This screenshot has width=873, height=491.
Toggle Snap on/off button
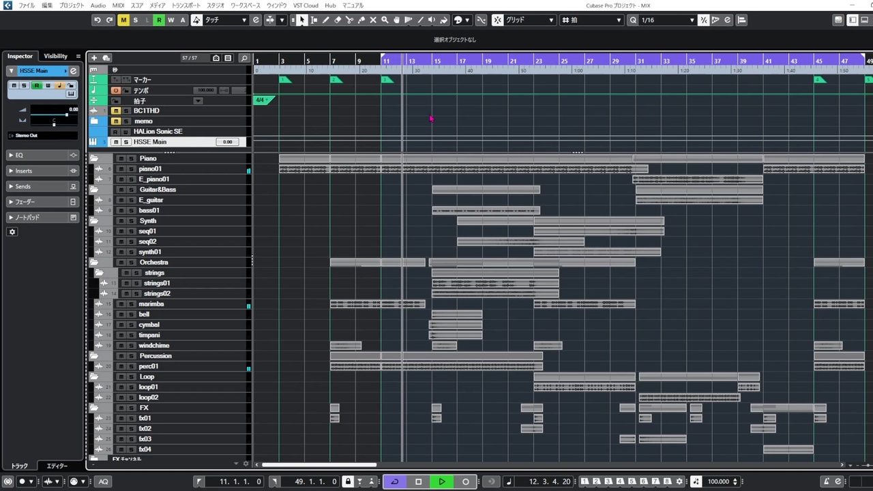click(497, 20)
